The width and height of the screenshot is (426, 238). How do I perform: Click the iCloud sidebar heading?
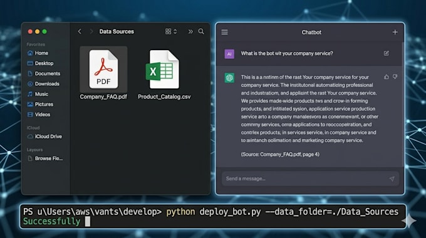(x=33, y=128)
